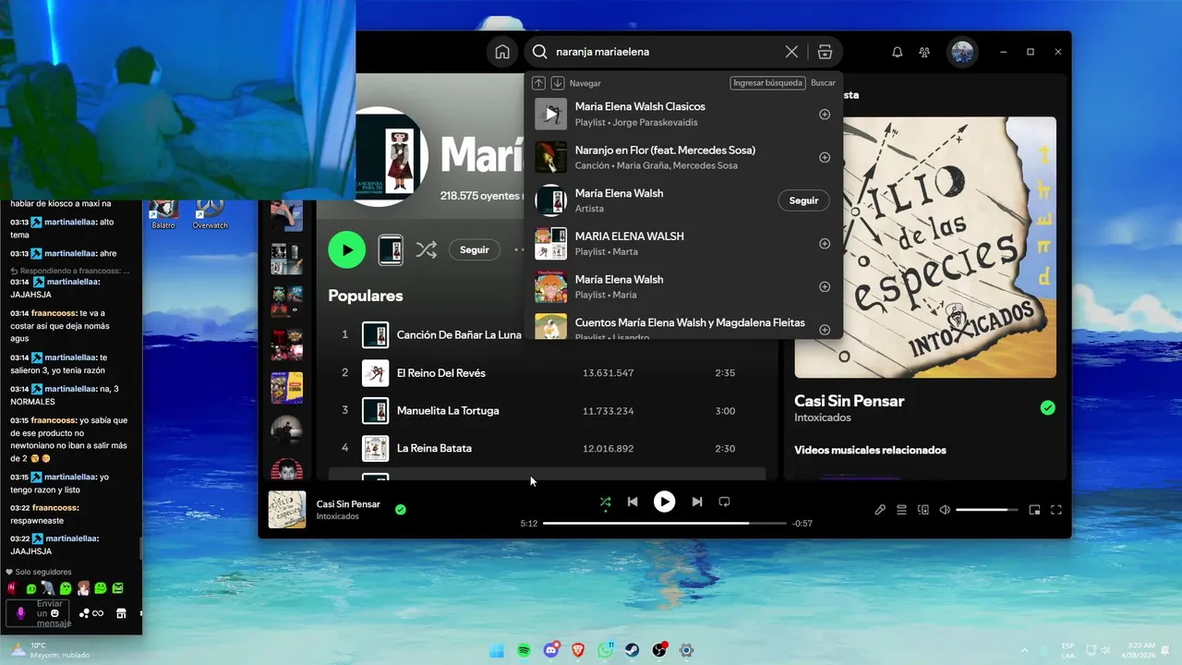Skip to next track
This screenshot has width=1182, height=665.
click(697, 502)
